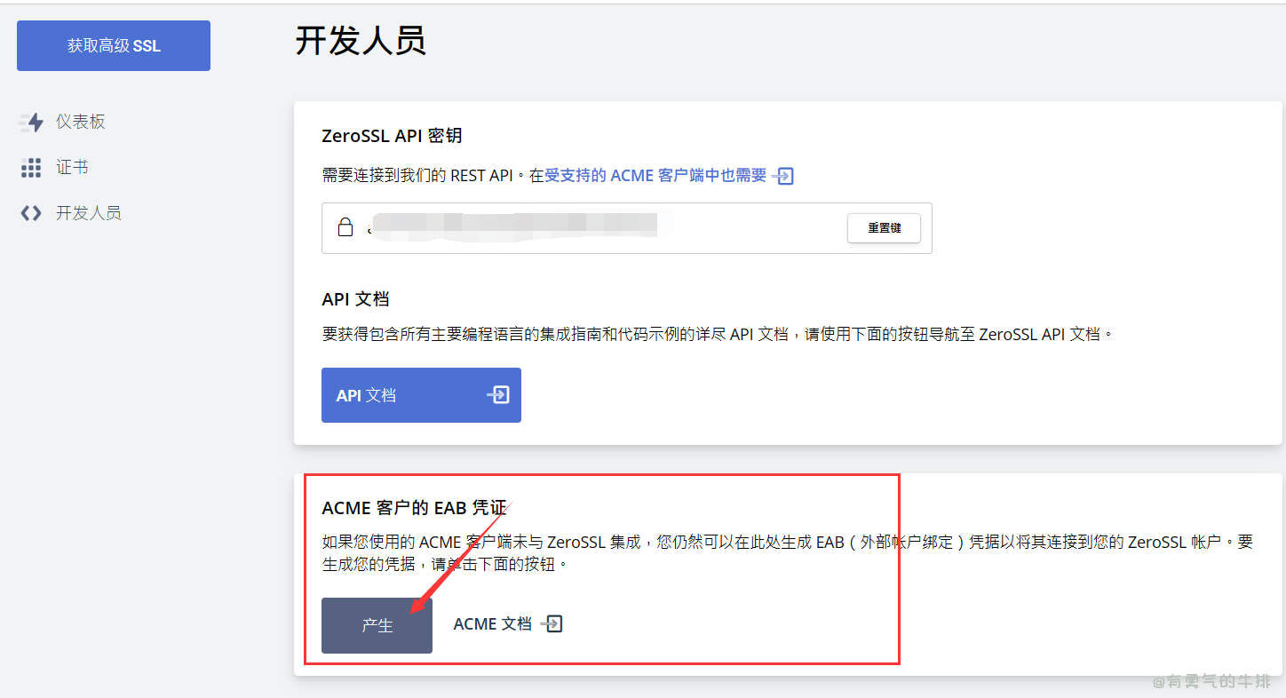Open API 文档 with the blue button

(x=421, y=394)
